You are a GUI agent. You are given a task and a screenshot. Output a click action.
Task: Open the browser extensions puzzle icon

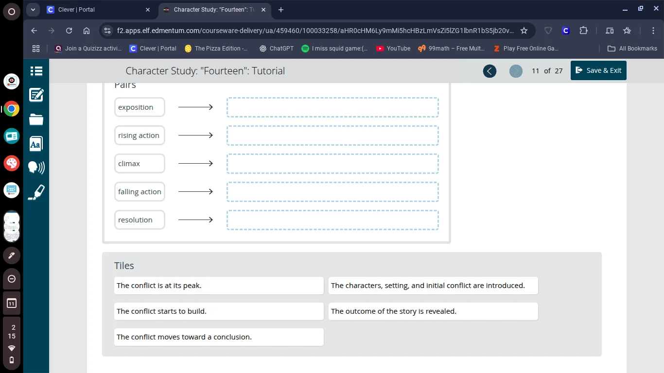coord(583,31)
